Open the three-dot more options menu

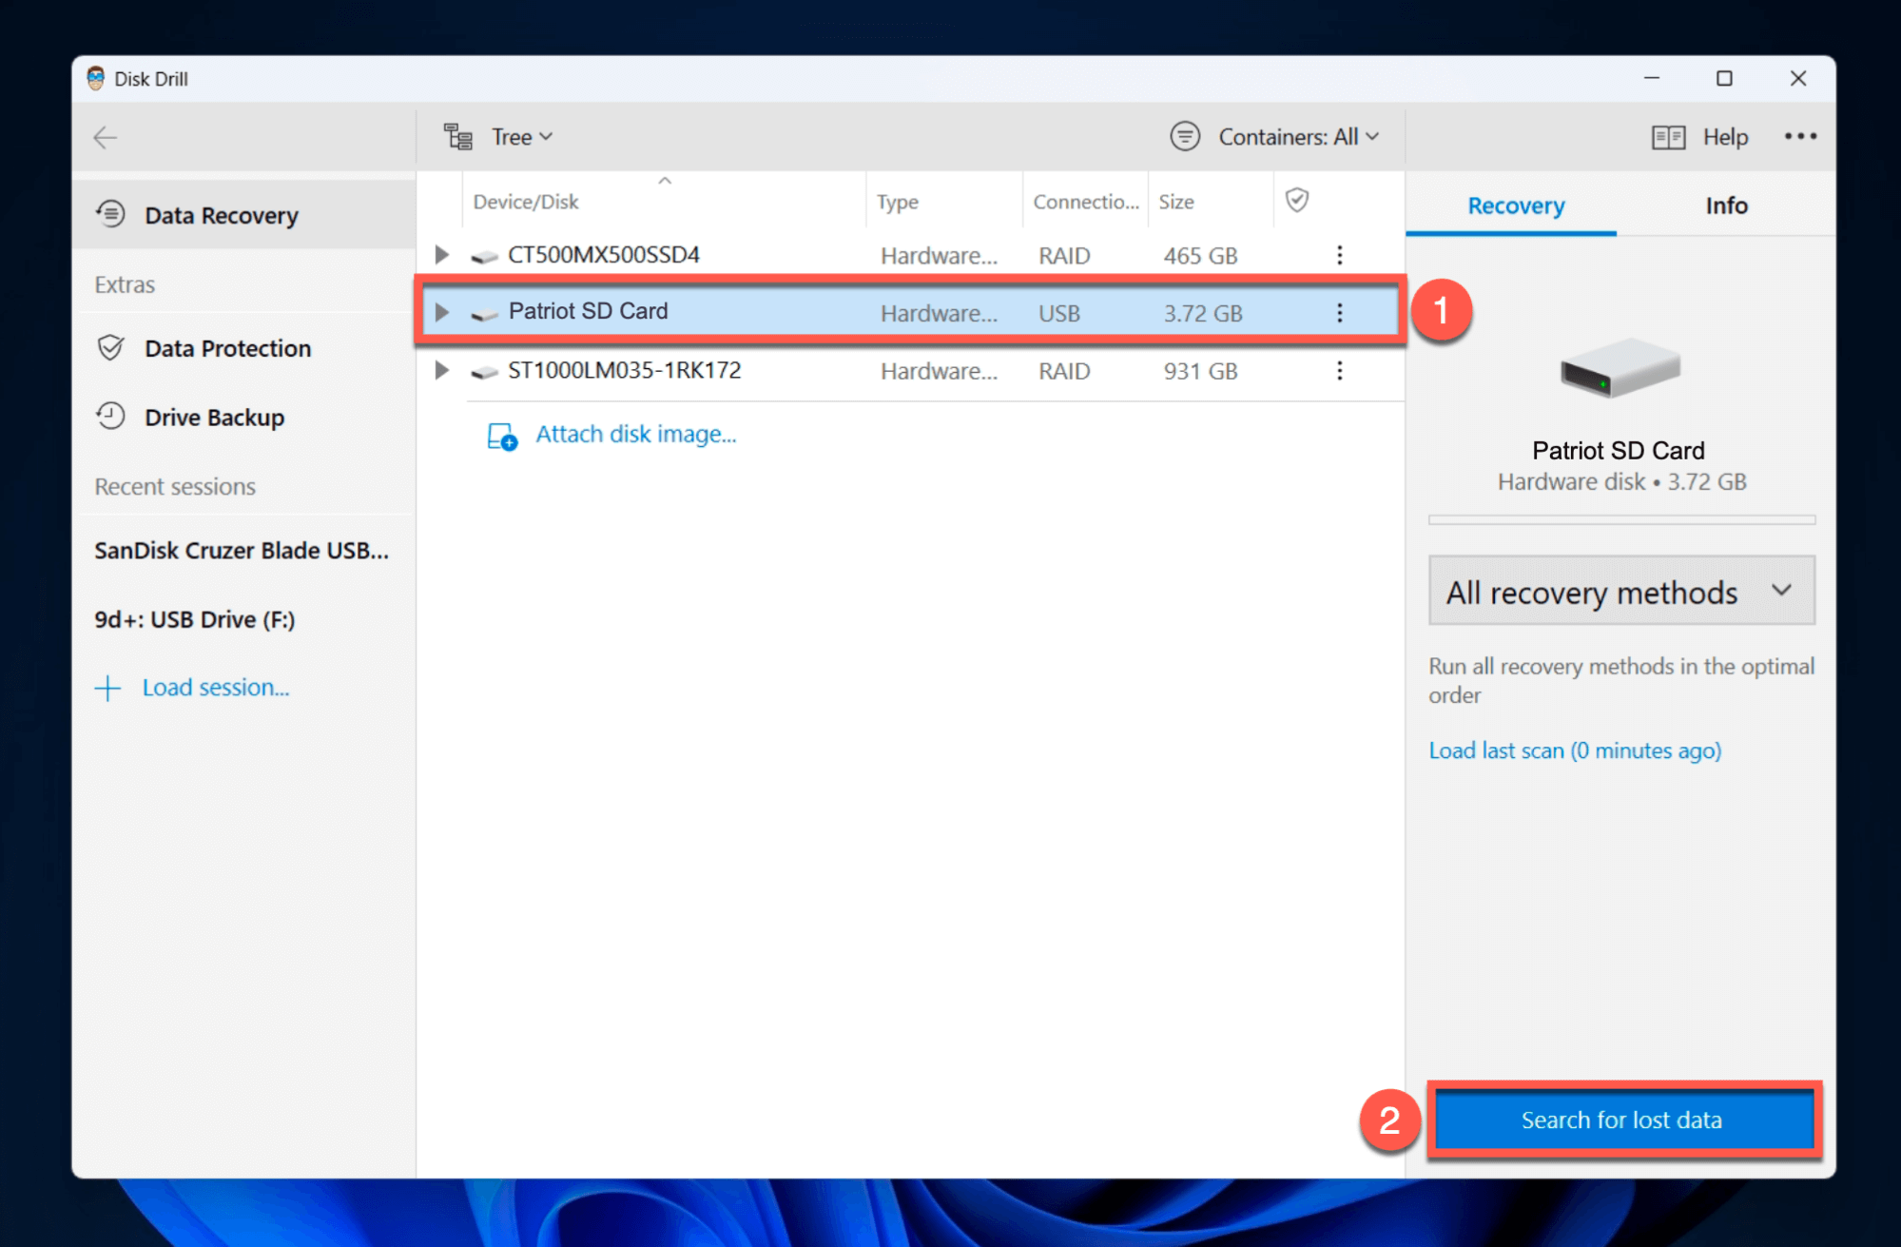pos(1800,137)
